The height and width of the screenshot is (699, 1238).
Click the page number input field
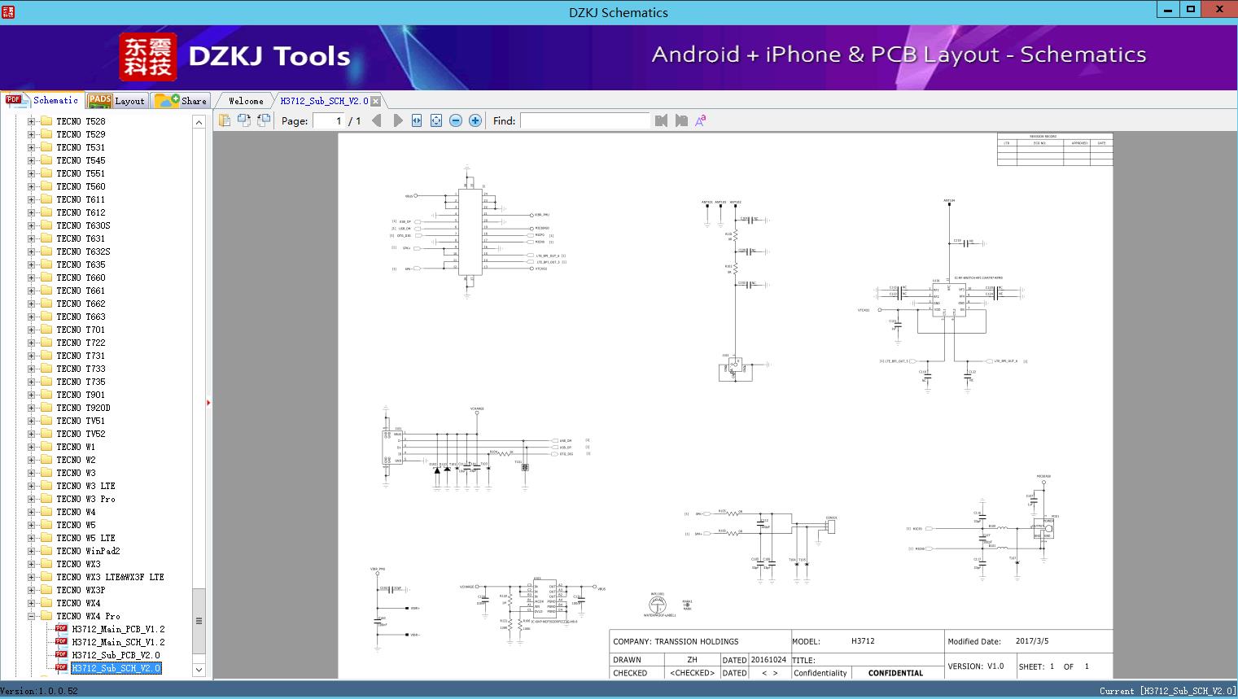pyautogui.click(x=328, y=120)
